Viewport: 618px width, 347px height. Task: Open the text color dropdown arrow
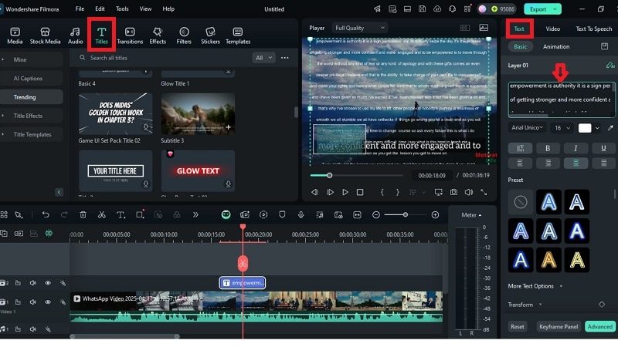597,128
